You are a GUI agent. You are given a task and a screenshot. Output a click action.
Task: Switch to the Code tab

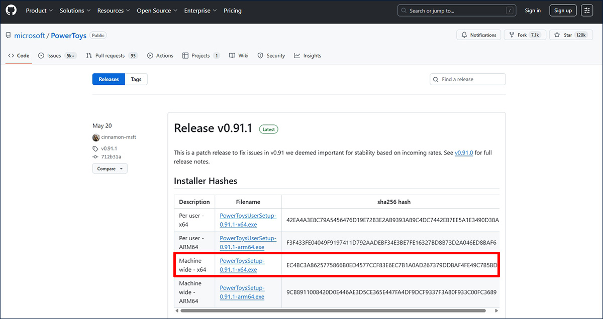19,56
